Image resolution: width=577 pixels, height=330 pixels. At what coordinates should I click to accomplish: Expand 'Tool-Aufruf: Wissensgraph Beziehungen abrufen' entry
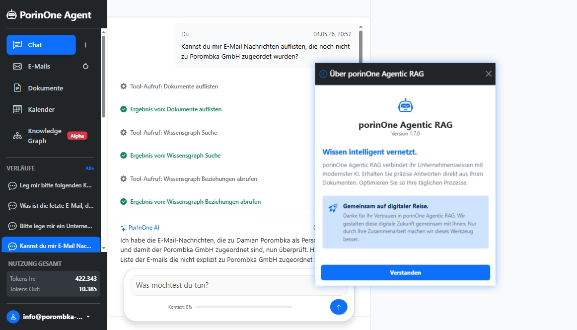189,178
